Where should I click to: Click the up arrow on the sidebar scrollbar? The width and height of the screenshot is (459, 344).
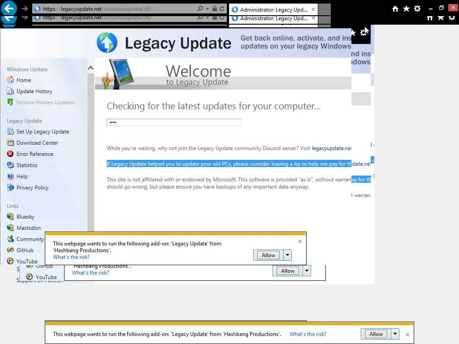tap(91, 68)
